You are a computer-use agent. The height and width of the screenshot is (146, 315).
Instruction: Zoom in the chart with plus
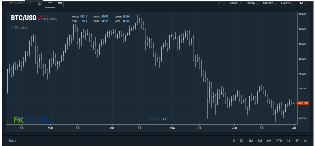tap(158, 119)
